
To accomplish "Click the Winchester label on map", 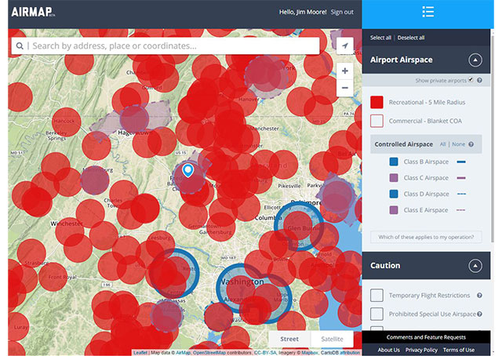I will [x=66, y=223].
